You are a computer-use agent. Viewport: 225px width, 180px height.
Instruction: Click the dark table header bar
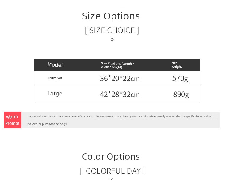click(x=117, y=65)
